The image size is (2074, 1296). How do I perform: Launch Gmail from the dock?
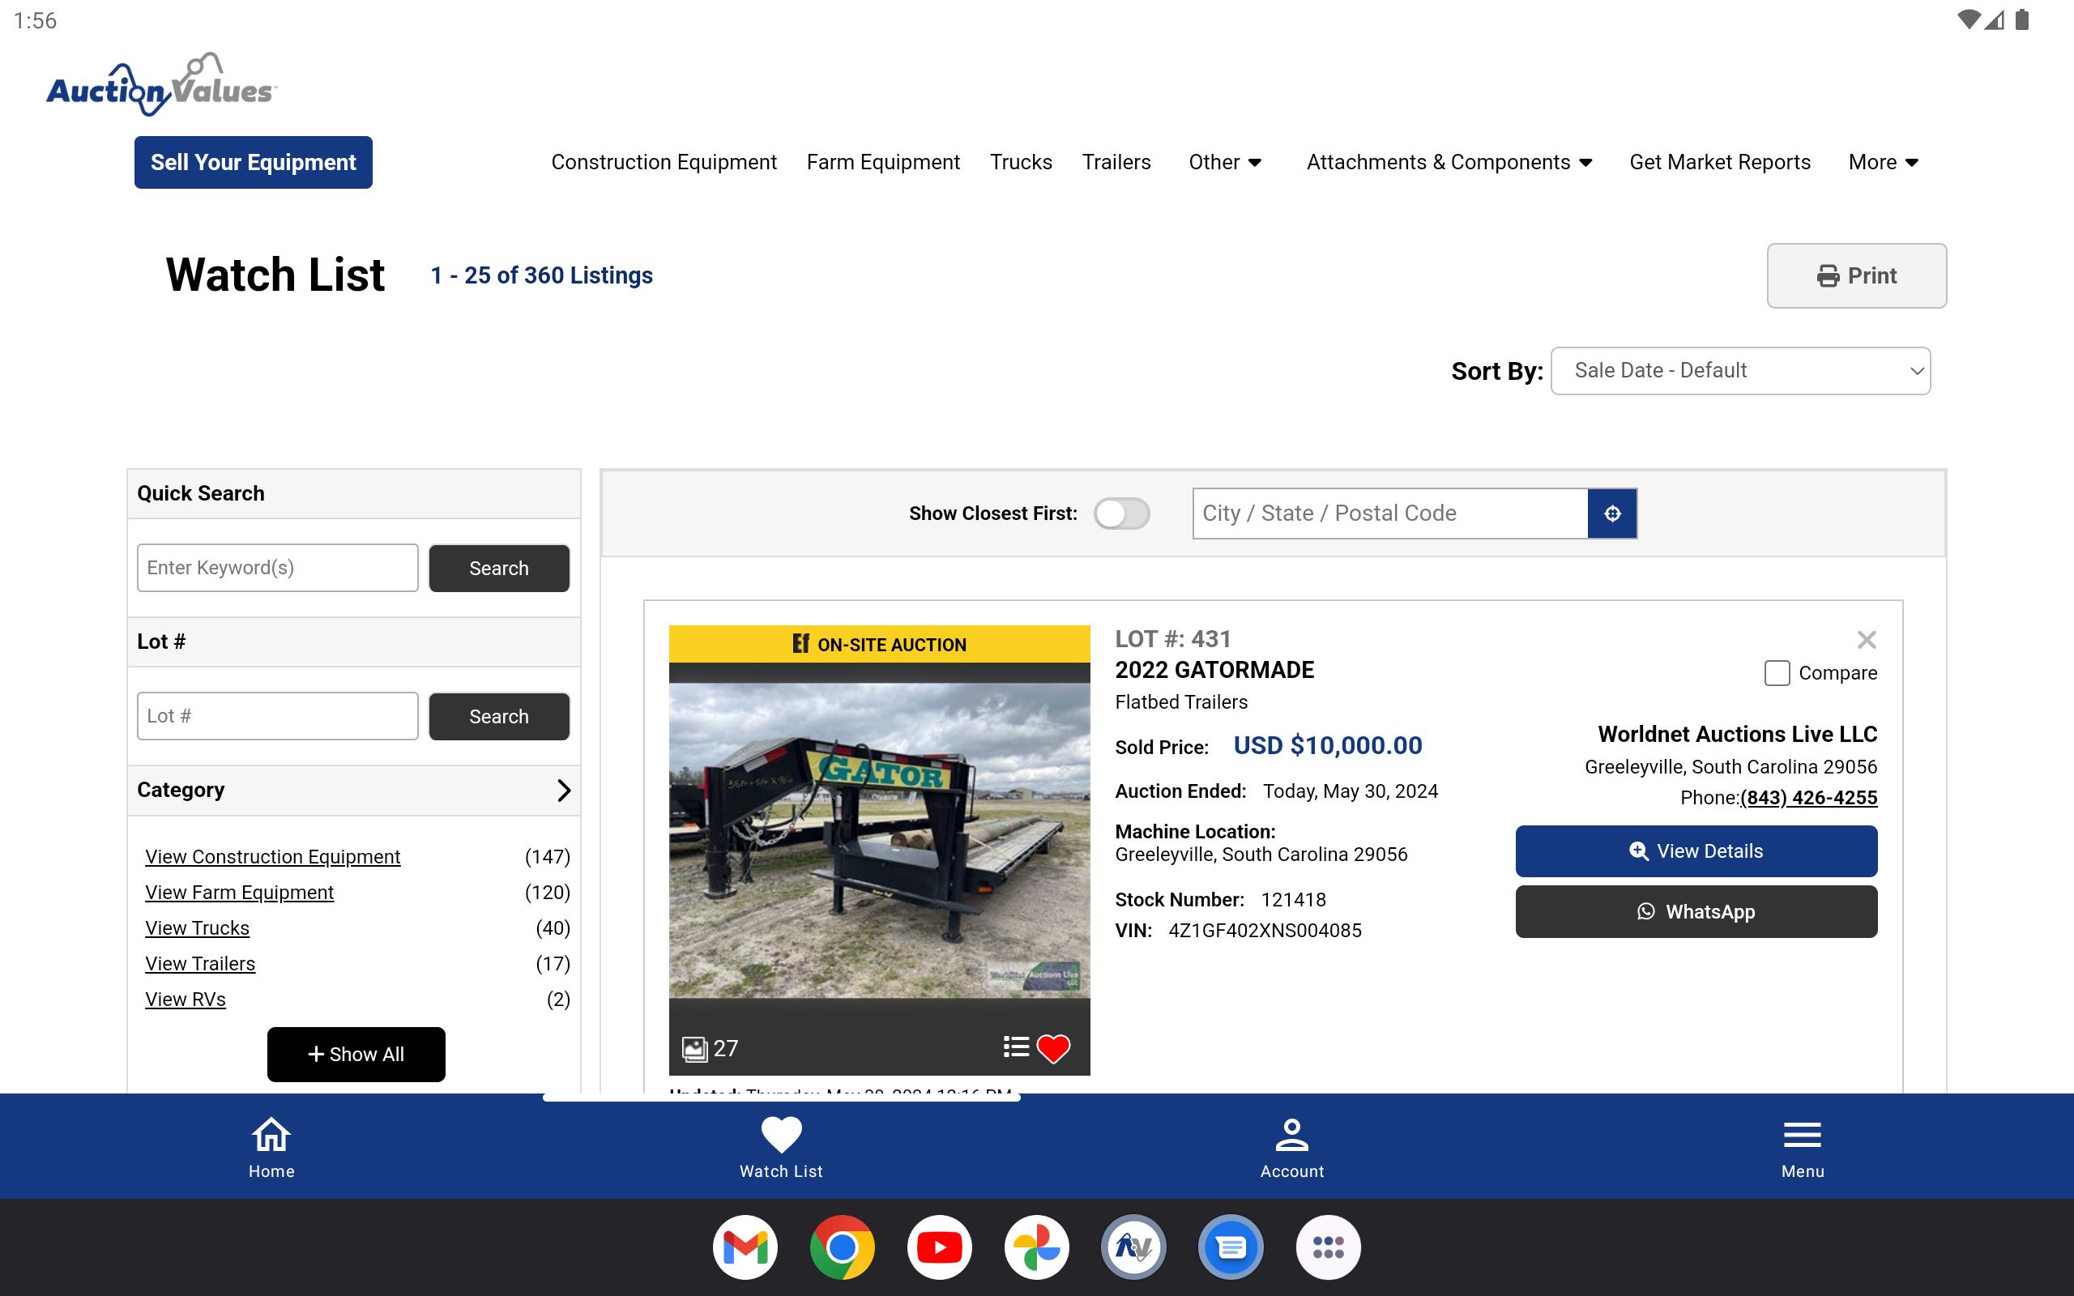point(745,1247)
